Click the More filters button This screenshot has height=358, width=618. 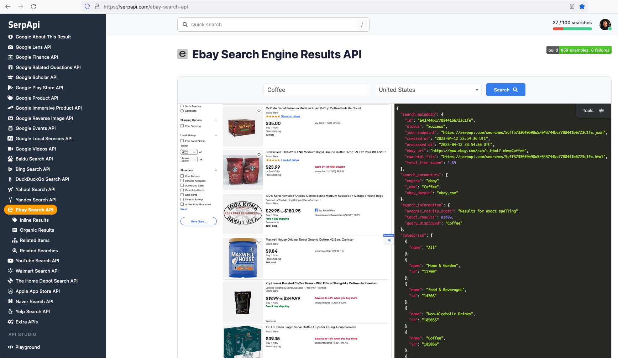tap(198, 221)
